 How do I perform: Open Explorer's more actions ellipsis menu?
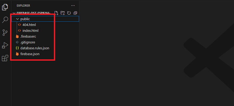[73, 5]
